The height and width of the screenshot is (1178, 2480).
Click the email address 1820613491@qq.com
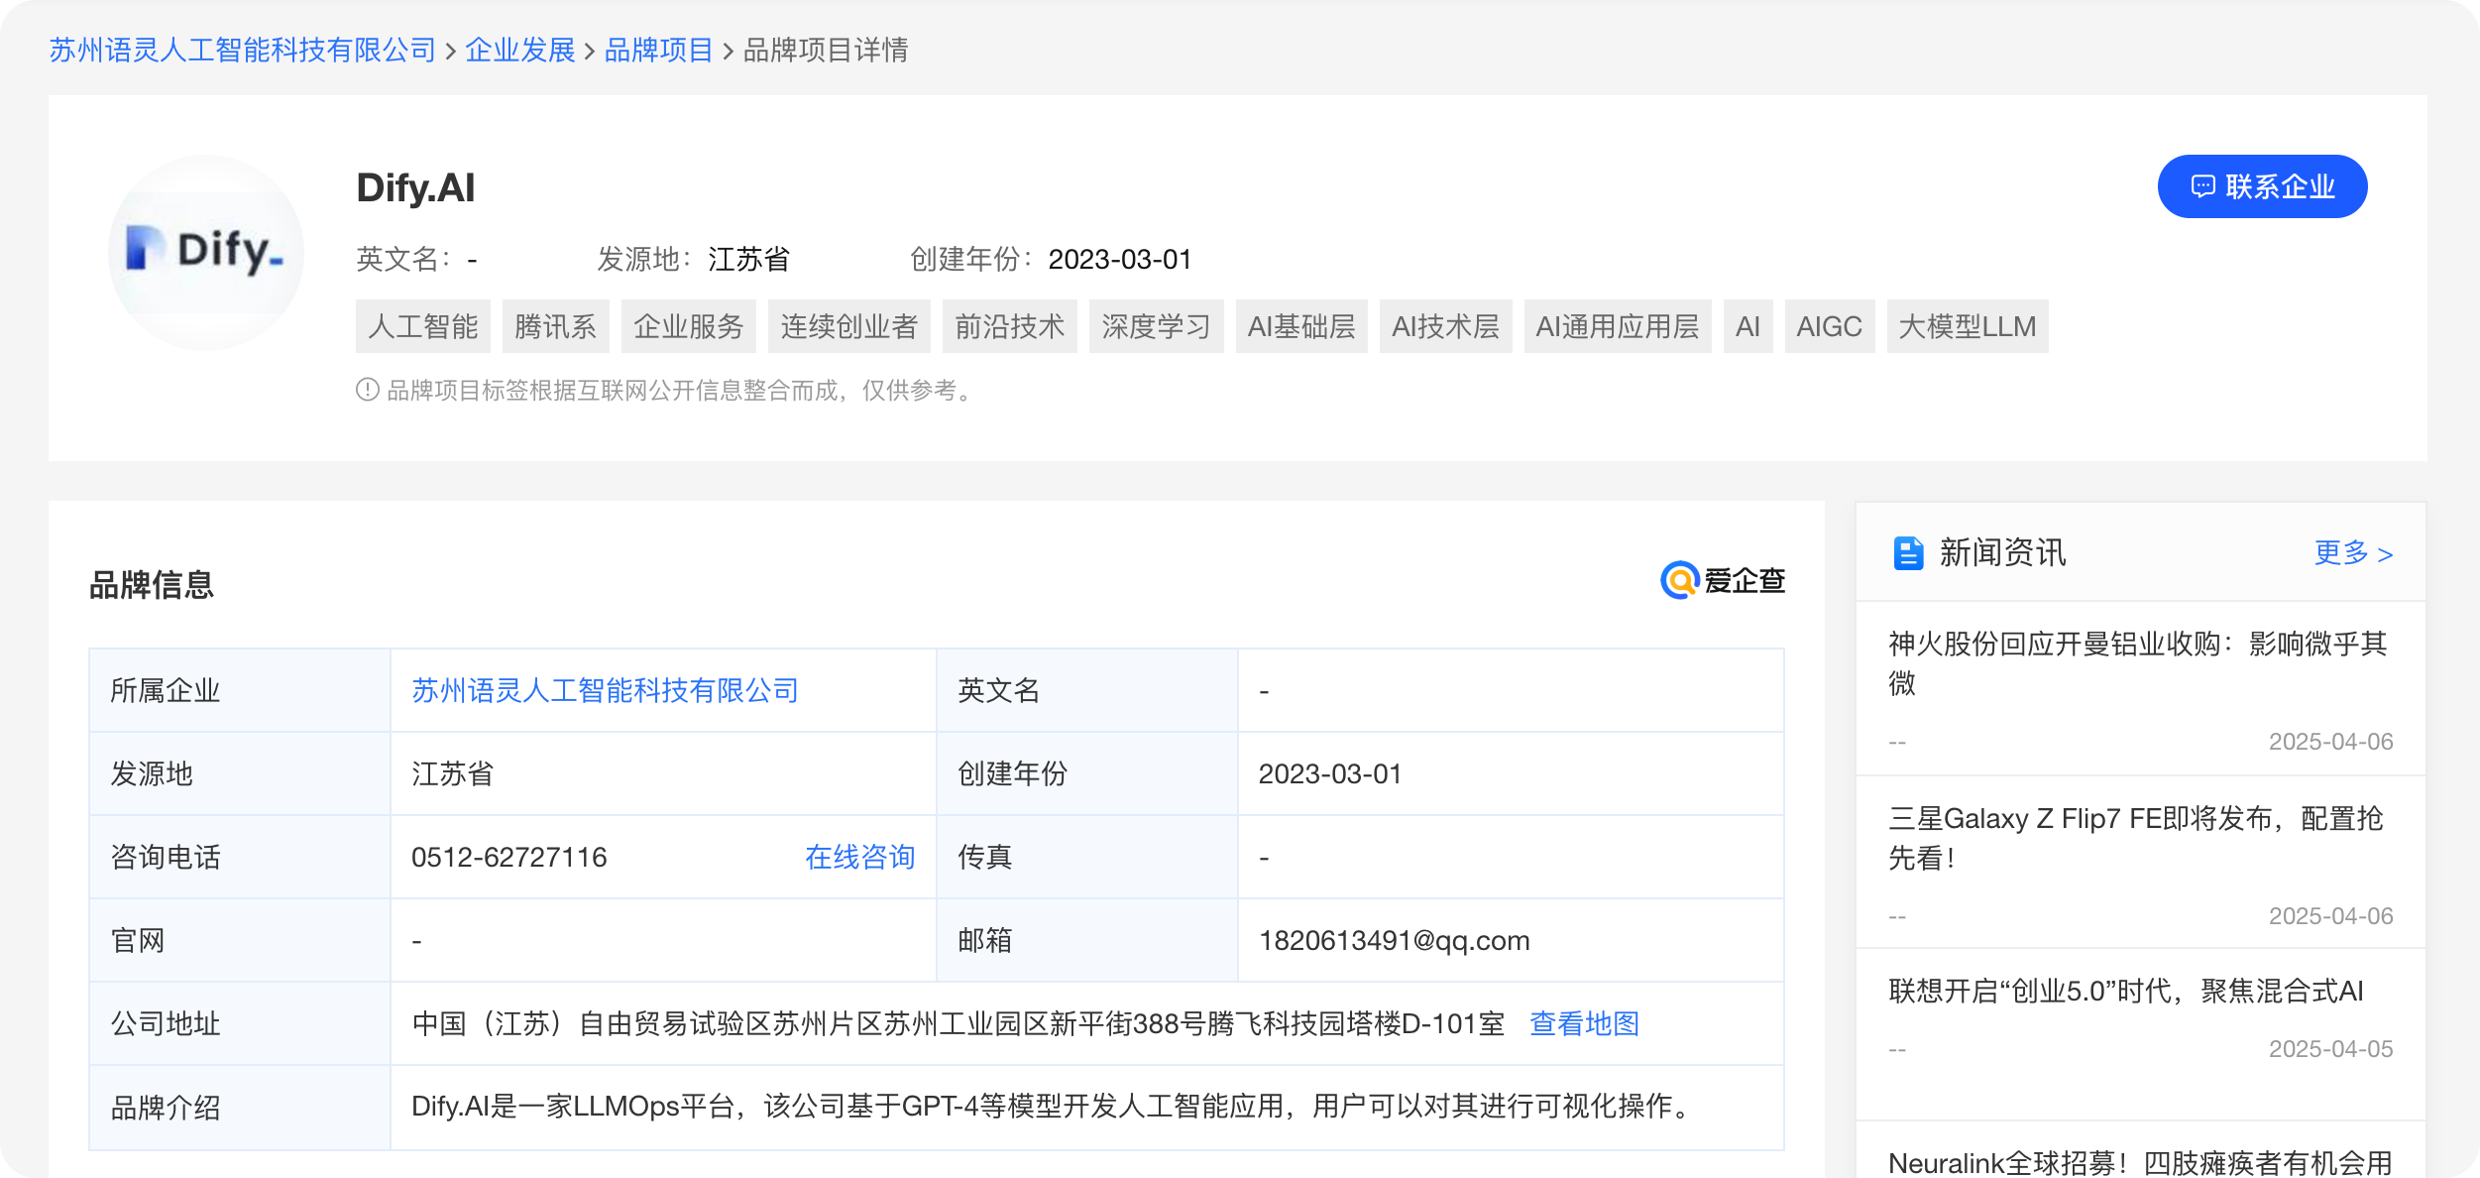(1394, 940)
